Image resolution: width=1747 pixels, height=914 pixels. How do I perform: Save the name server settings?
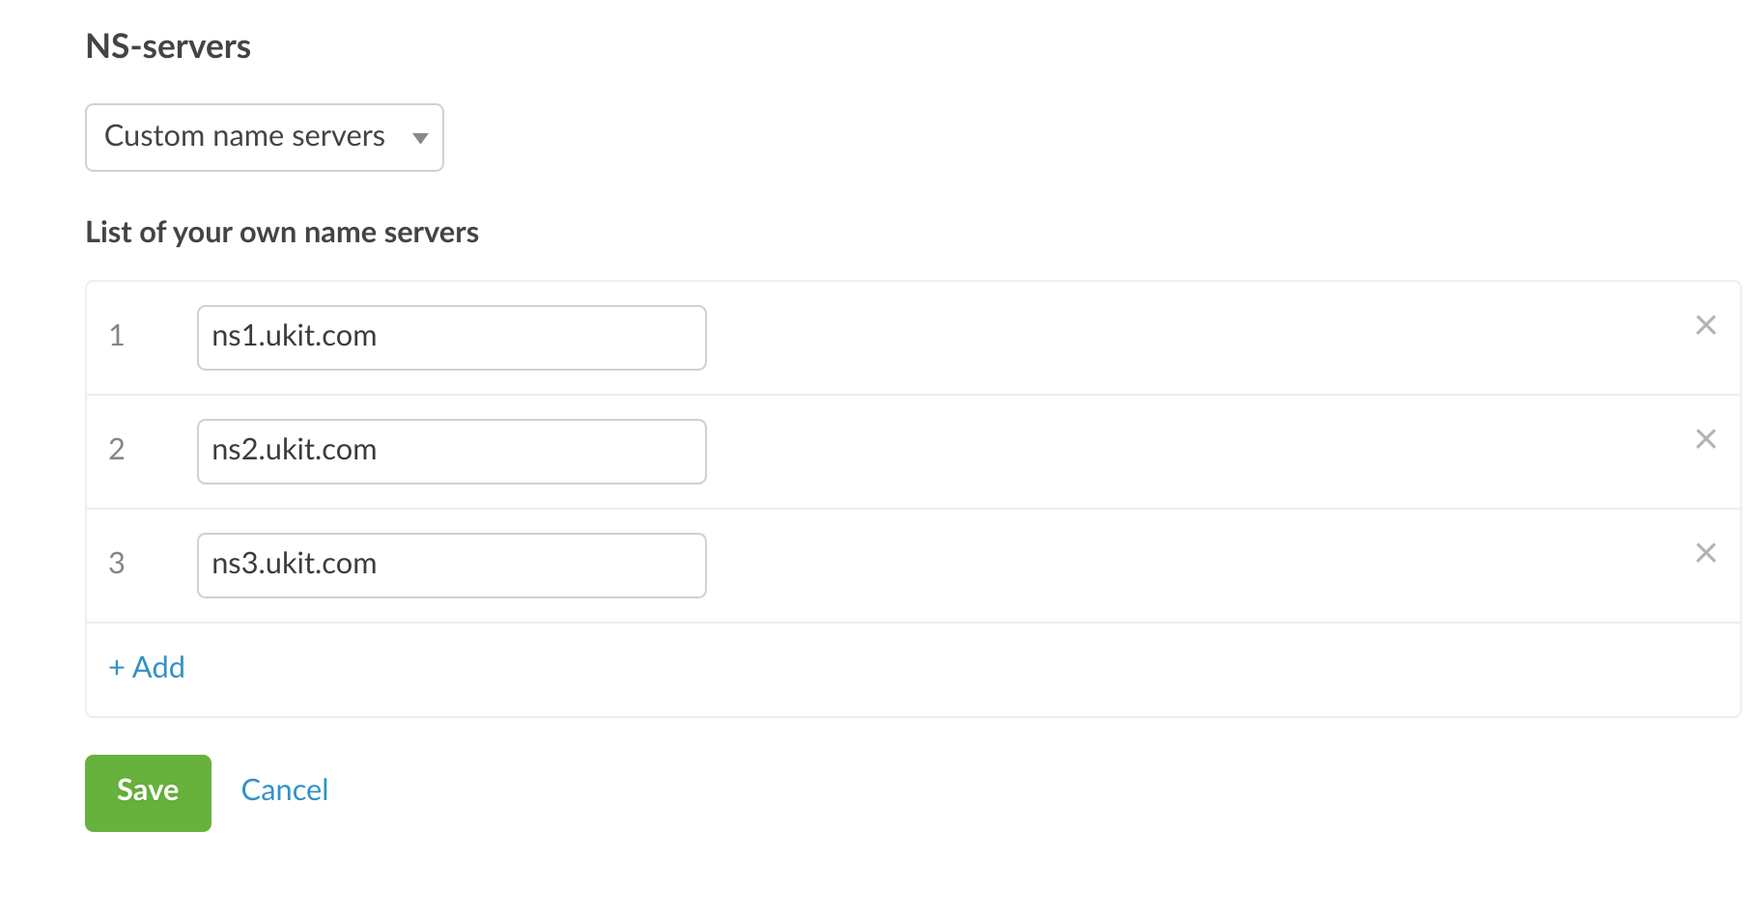pyautogui.click(x=148, y=792)
